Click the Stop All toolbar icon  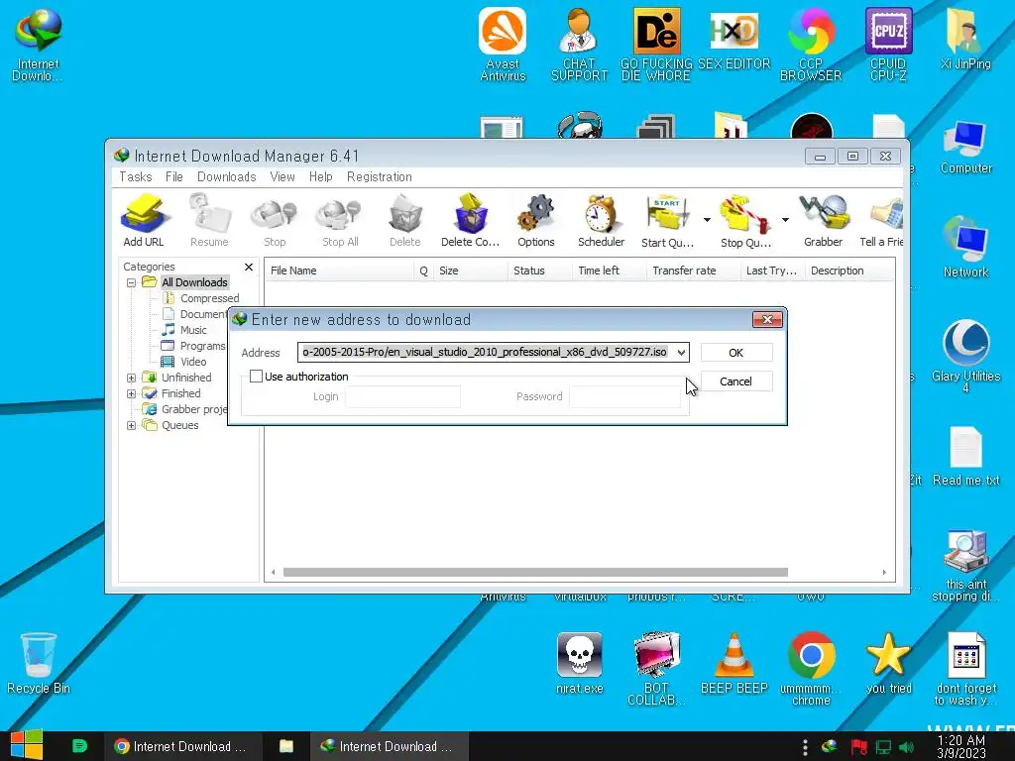(340, 220)
